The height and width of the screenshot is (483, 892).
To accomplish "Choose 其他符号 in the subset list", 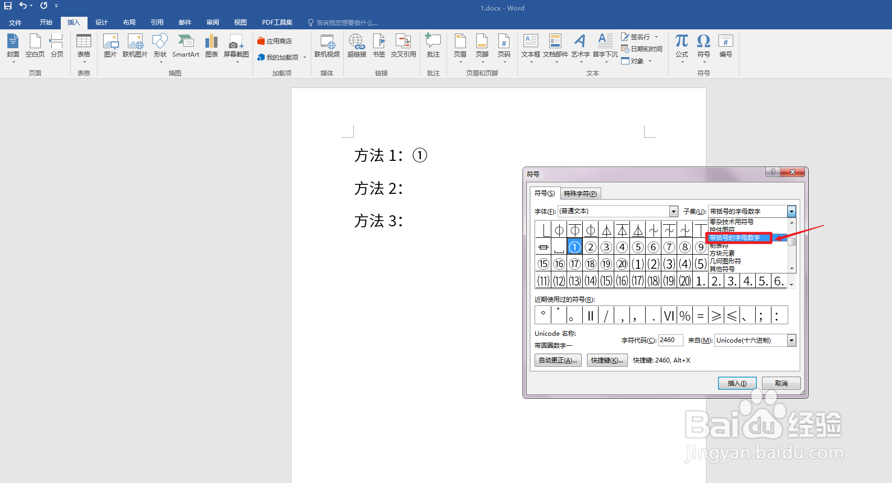I will [722, 269].
